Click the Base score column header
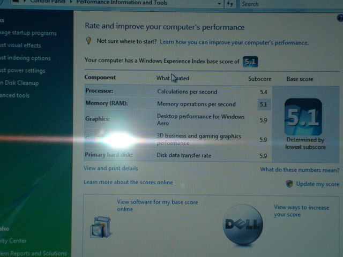 300,79
